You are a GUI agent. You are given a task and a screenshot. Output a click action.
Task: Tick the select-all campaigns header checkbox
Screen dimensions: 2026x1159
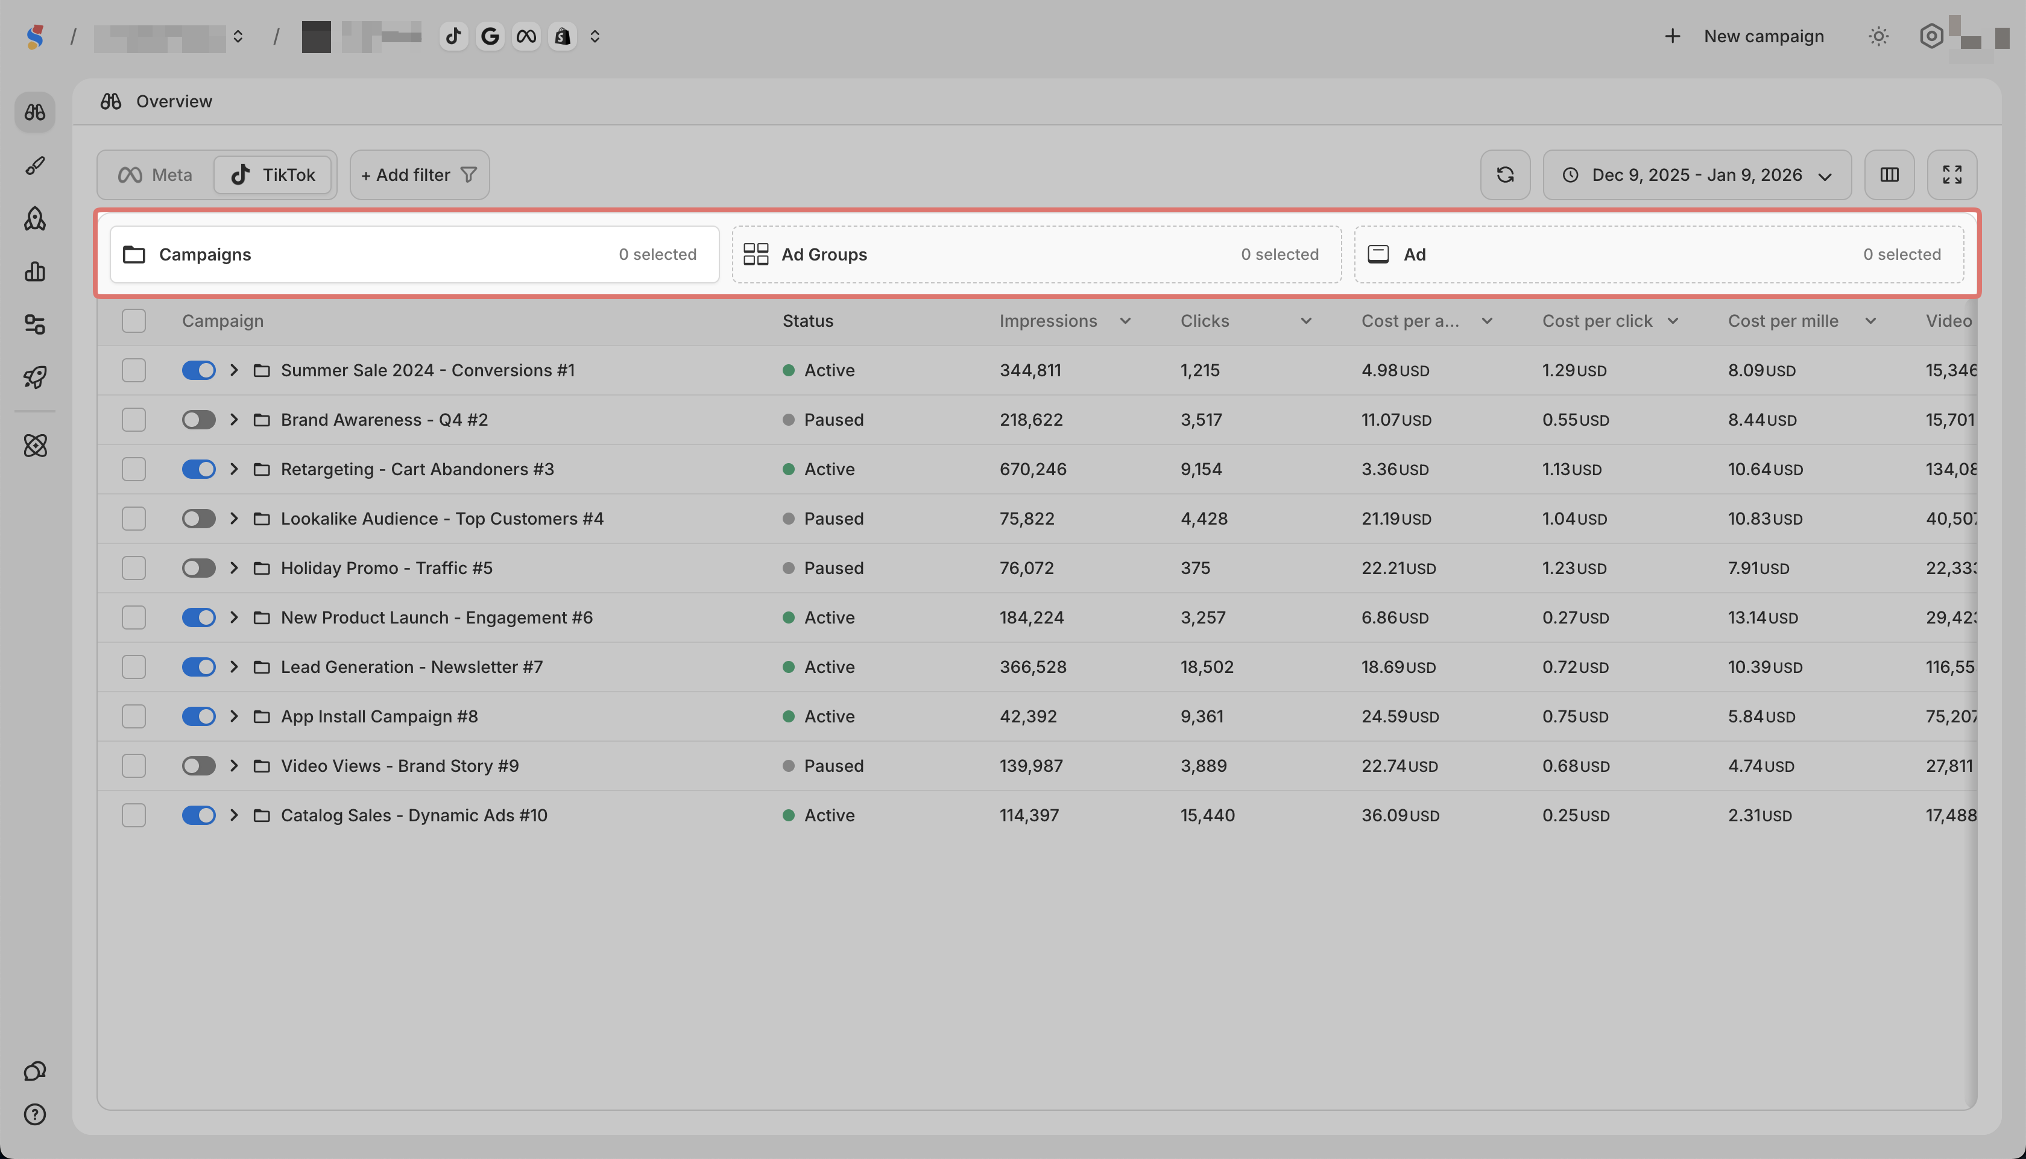(134, 321)
